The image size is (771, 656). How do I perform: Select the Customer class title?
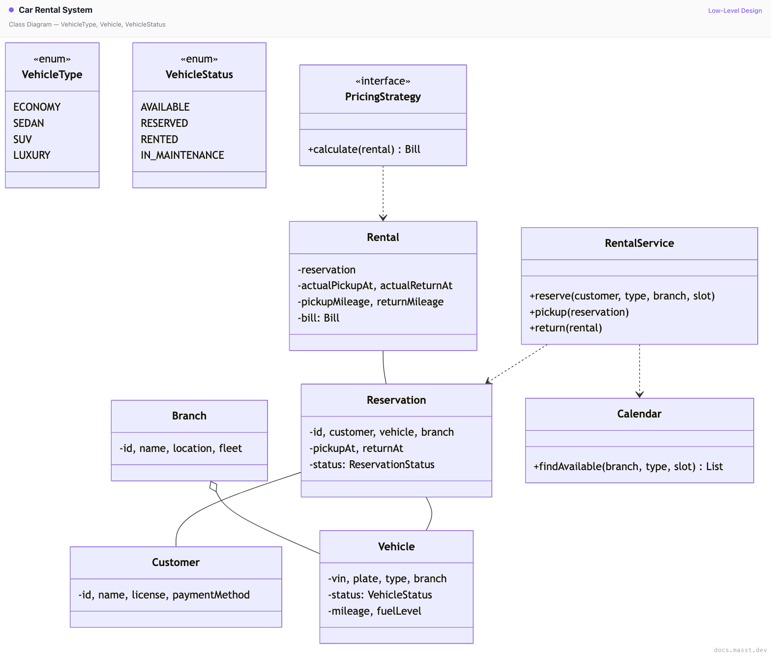tap(176, 563)
